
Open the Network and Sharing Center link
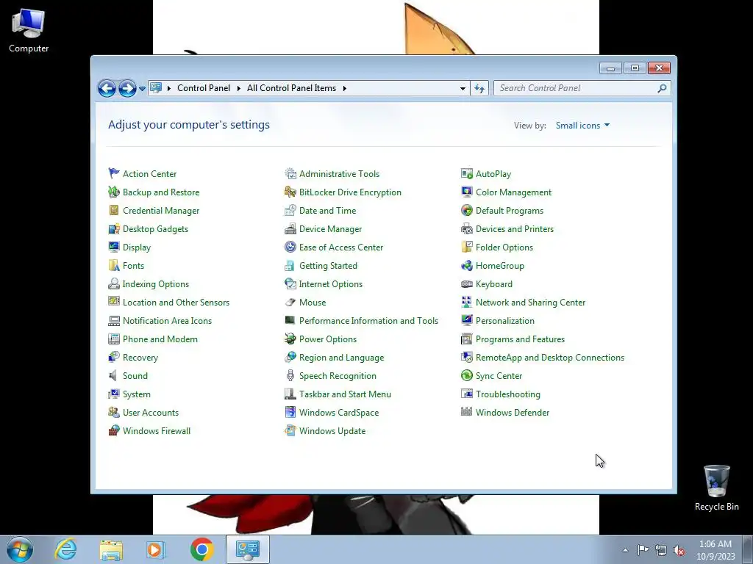[x=531, y=302]
